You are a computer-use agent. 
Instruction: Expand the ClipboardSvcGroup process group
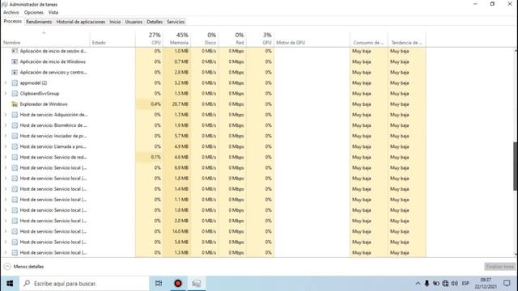tap(6, 94)
